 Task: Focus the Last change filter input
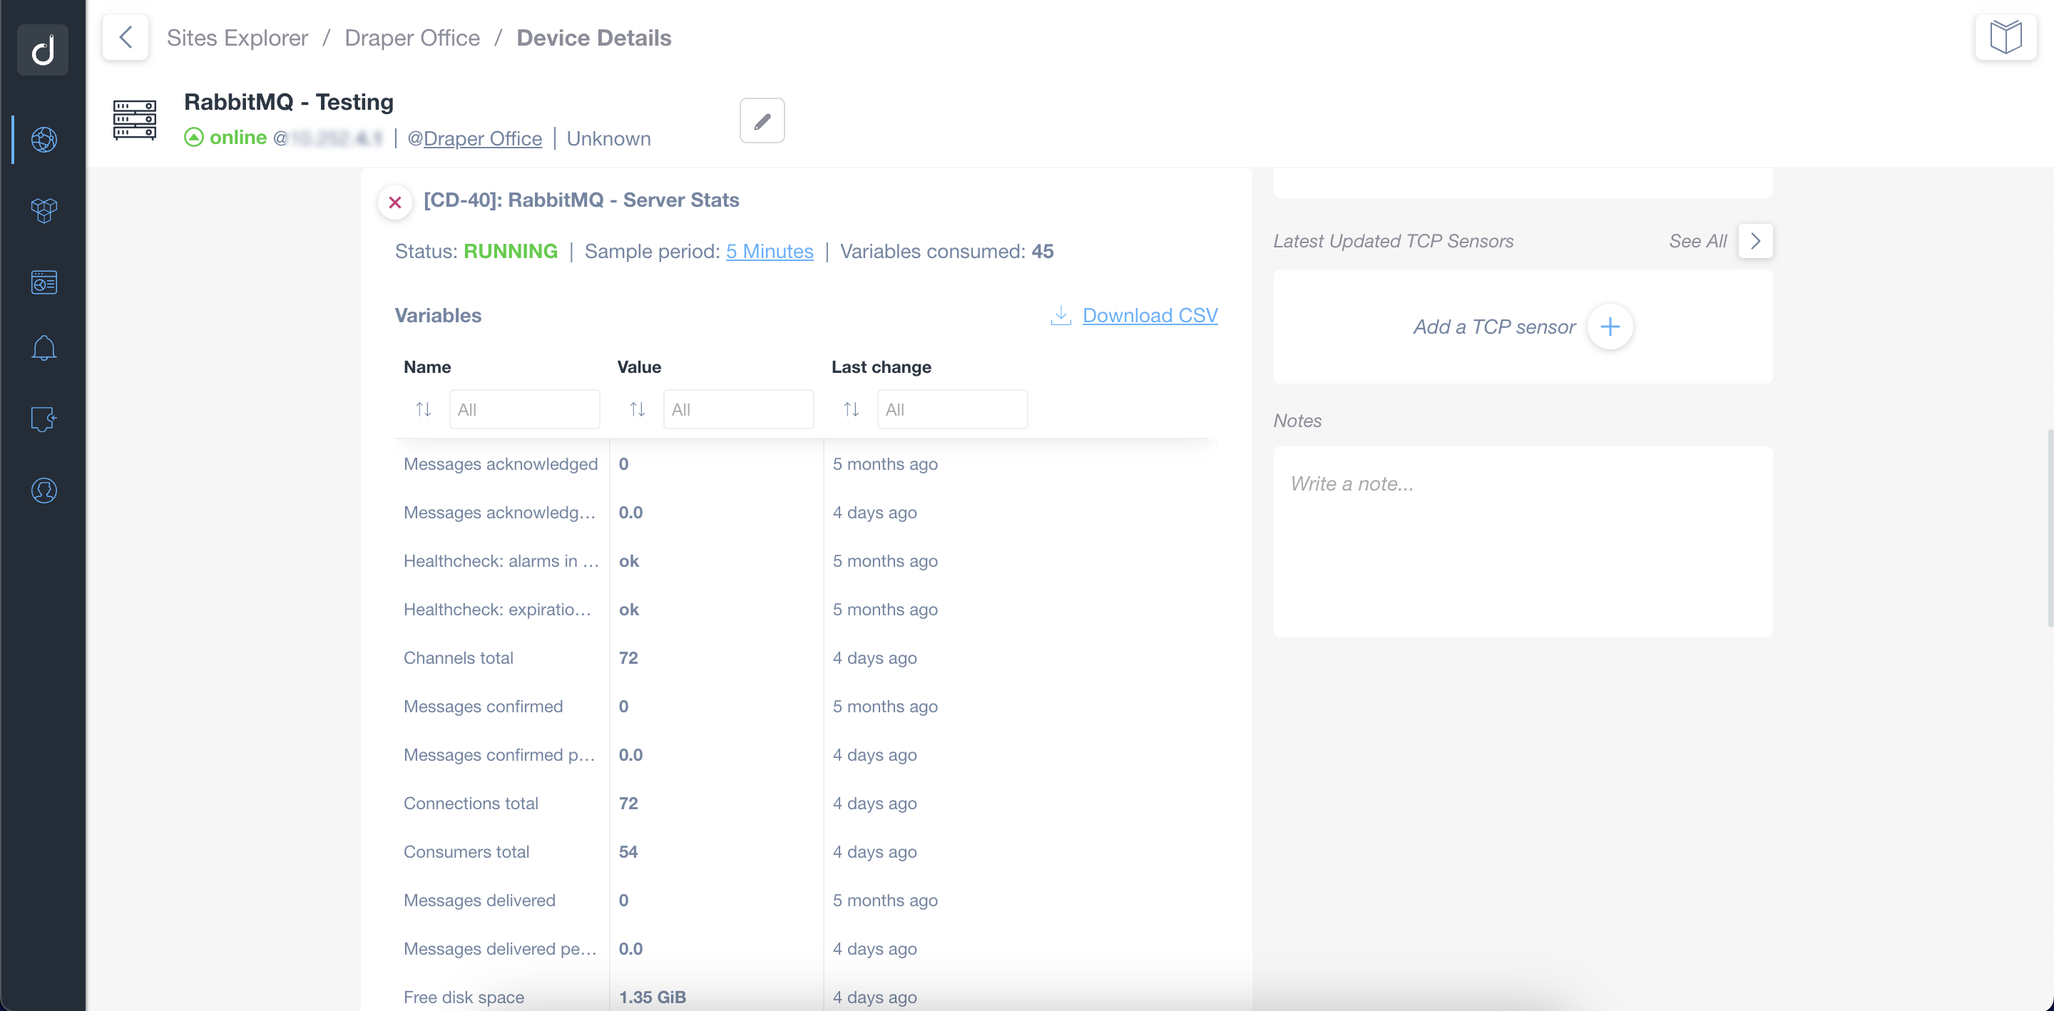tap(952, 409)
